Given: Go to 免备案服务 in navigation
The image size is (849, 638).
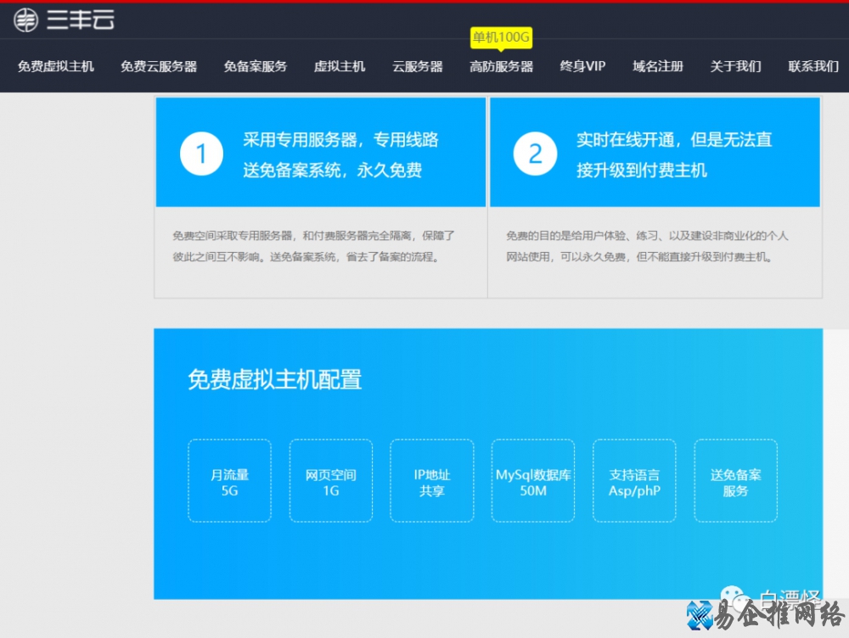Looking at the screenshot, I should coord(256,66).
